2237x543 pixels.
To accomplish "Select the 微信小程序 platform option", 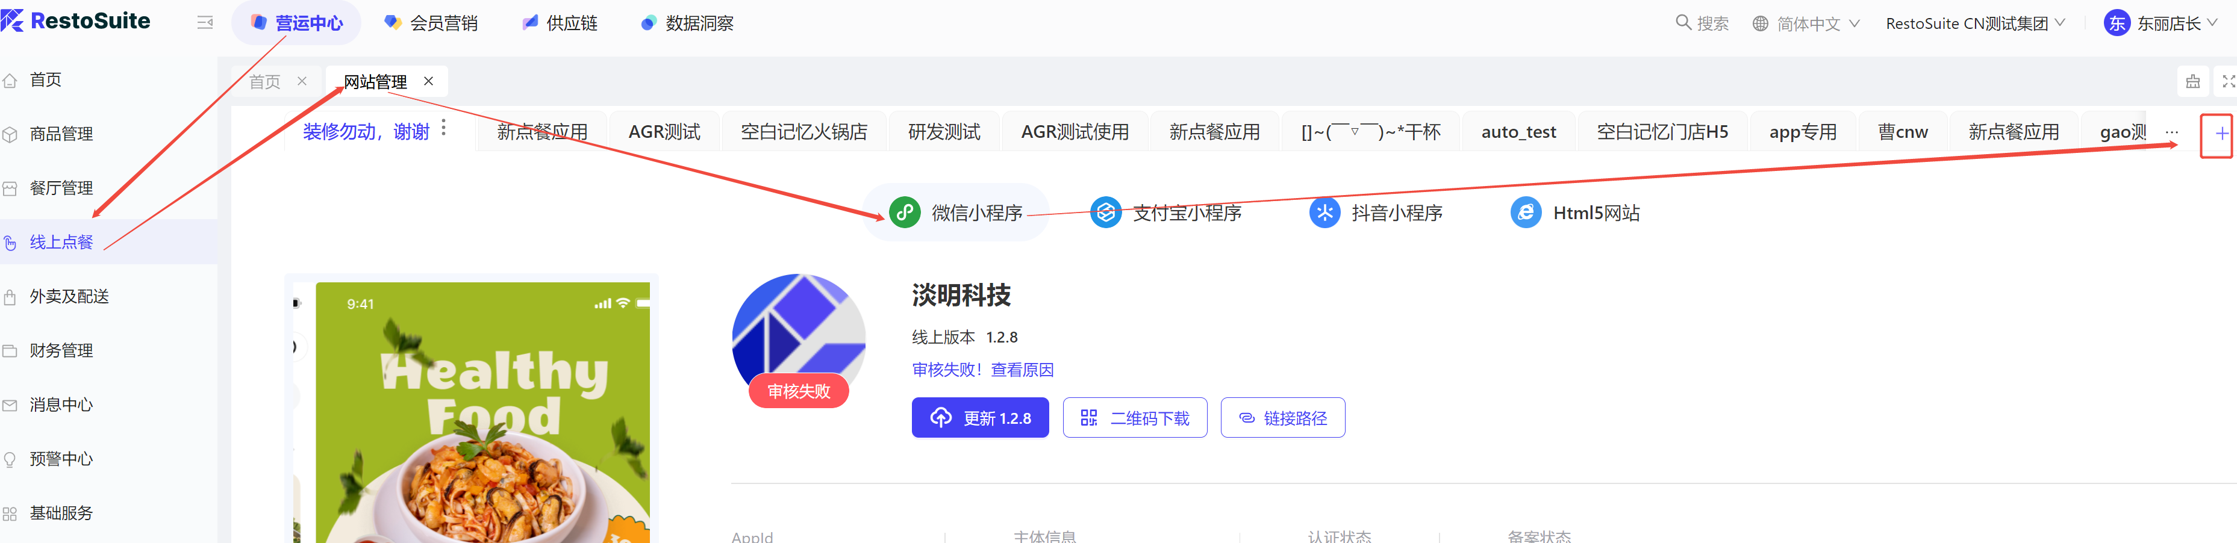I will (956, 213).
